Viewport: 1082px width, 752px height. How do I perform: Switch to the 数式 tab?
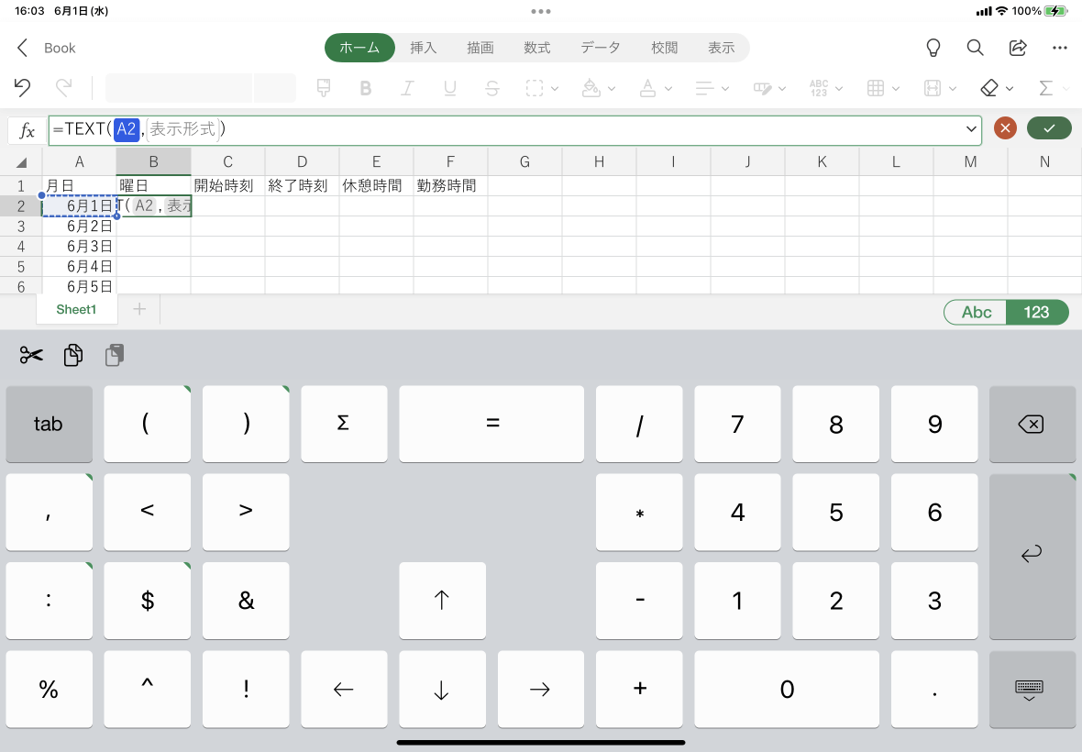536,48
